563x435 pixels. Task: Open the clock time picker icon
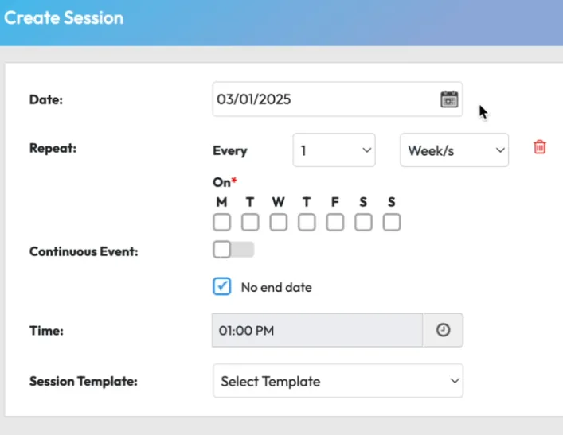[x=443, y=330]
